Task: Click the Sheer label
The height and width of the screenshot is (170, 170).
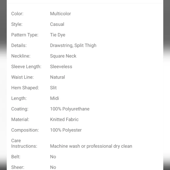Action: tap(18, 167)
